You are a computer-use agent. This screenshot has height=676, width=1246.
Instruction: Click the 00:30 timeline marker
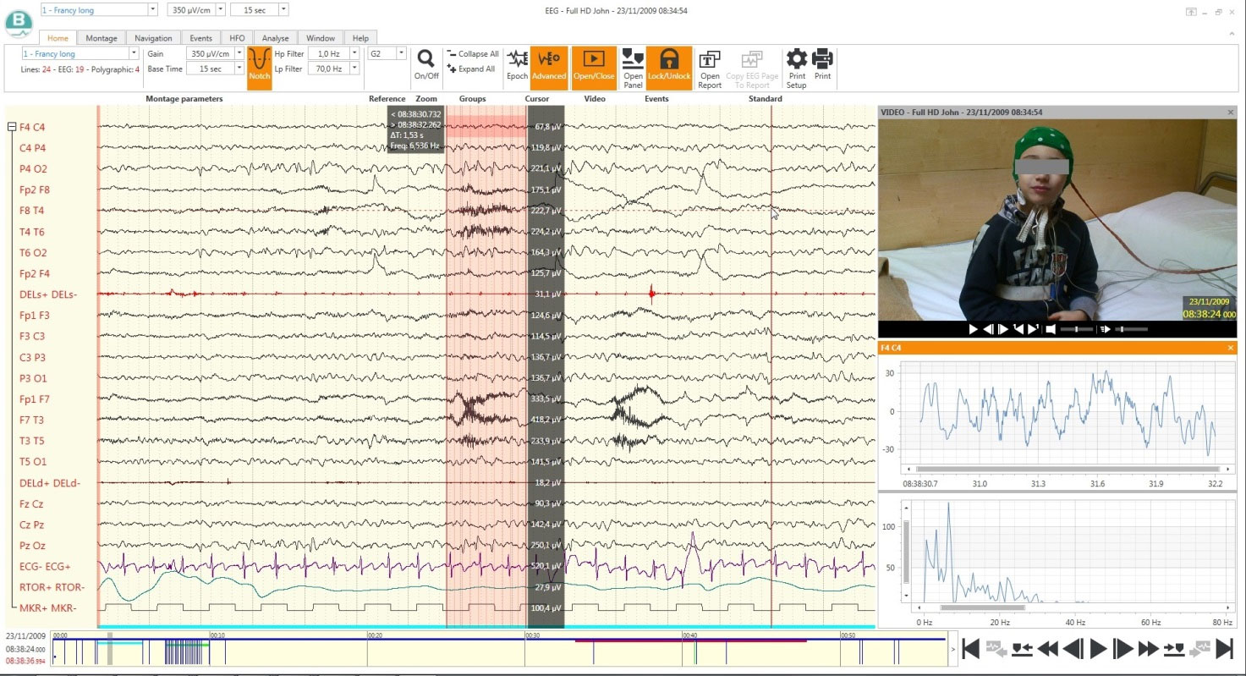coord(533,635)
